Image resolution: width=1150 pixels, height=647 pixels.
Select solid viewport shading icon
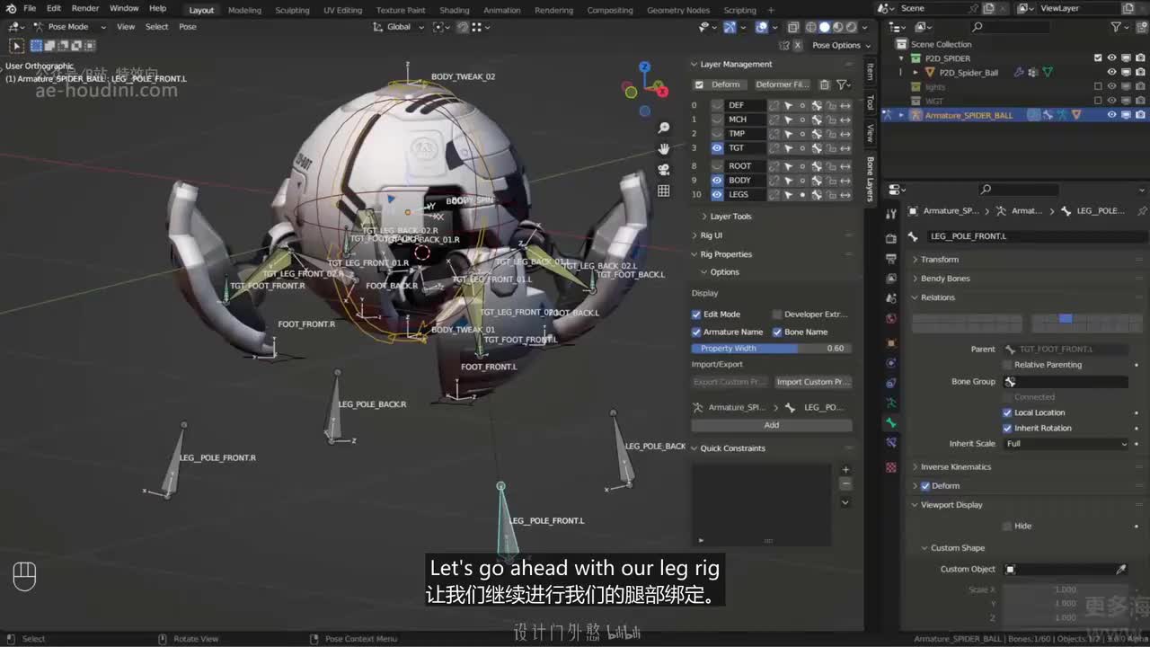(825, 27)
